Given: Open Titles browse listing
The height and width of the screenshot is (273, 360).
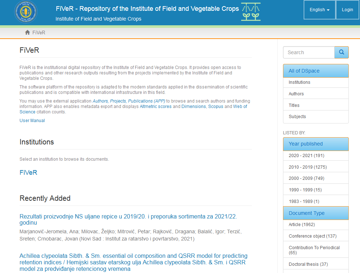Looking at the screenshot, I should (294, 105).
